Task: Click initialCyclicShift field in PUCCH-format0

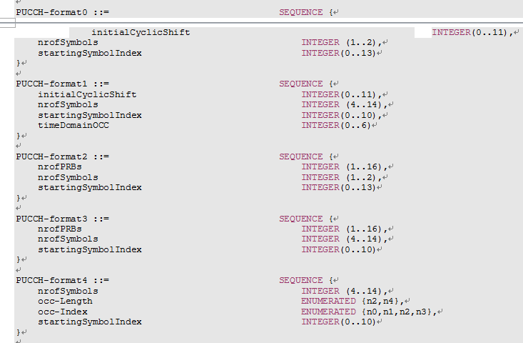Action: 140,33
